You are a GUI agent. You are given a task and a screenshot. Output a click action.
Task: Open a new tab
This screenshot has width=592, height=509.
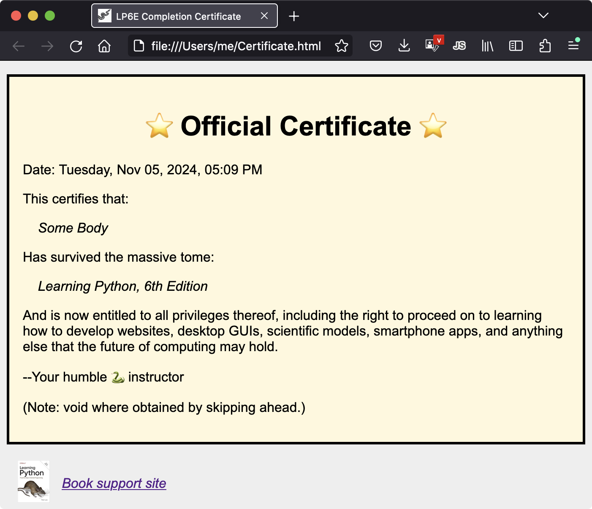(294, 16)
